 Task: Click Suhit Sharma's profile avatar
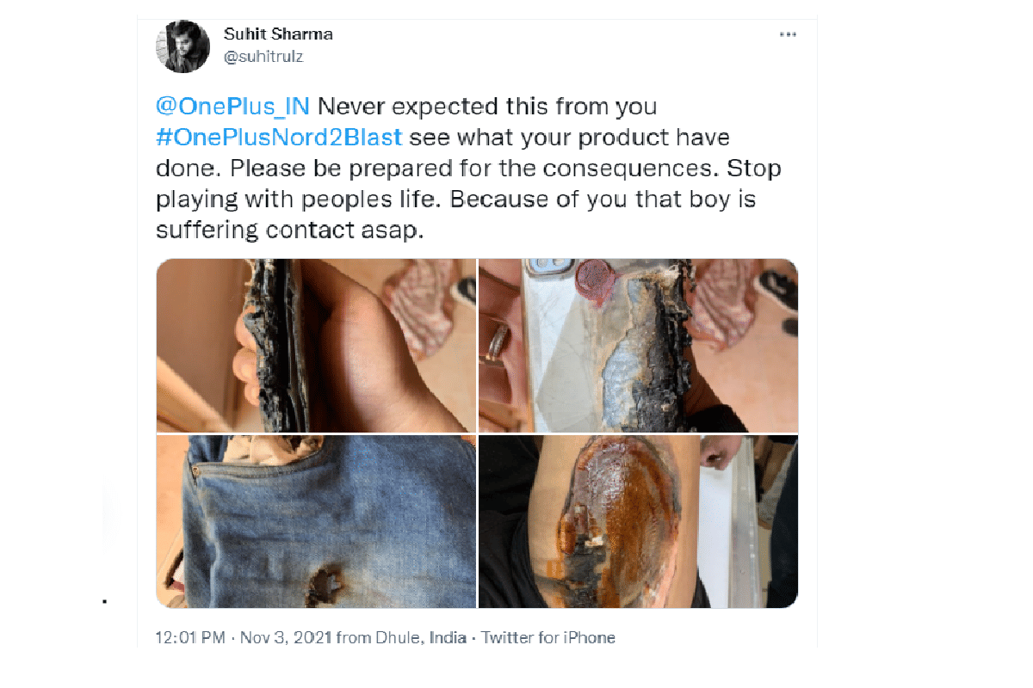pos(182,46)
